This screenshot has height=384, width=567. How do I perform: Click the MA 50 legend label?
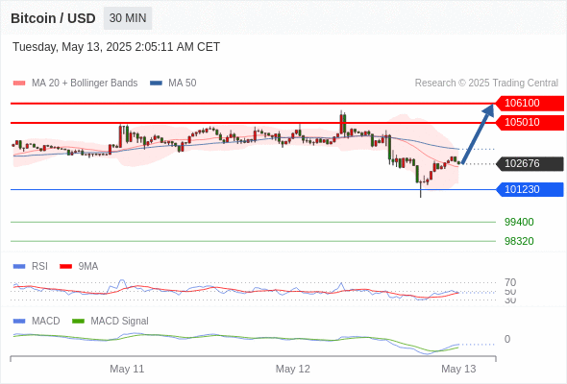tap(183, 84)
